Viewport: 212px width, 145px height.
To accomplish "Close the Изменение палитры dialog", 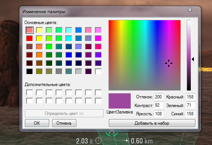I will 190,10.
